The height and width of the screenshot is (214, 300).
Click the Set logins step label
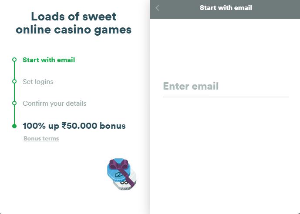(x=38, y=82)
